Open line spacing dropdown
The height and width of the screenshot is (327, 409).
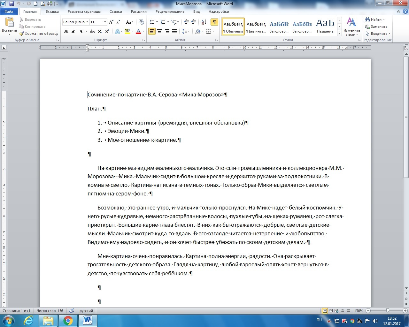coord(186,31)
